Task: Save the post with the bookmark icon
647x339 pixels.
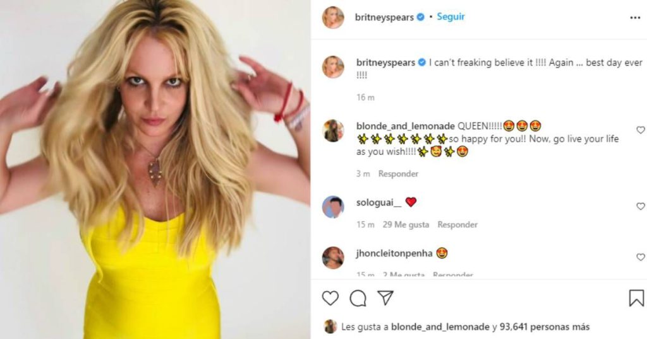Action: (636, 298)
